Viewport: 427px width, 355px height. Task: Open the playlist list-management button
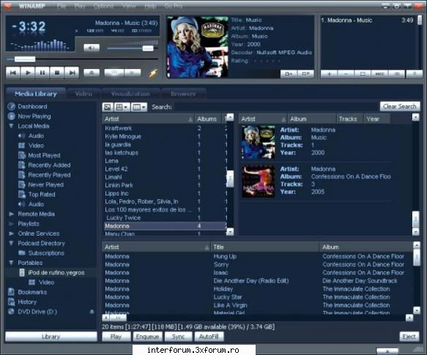click(396, 74)
